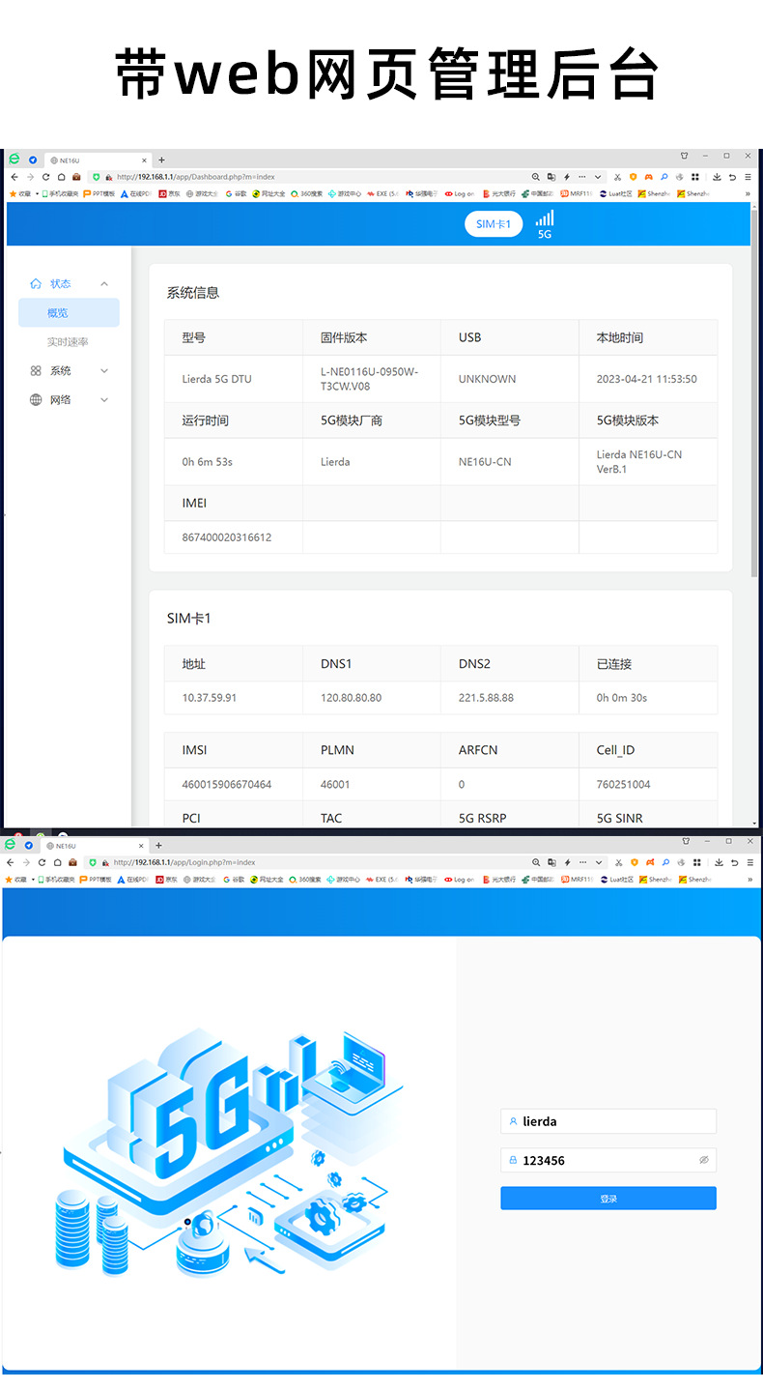Collapse the 状态 menu using its chevron

104,284
